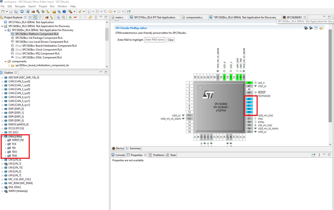
Task: Switch to the Problems tab
Action: click(156, 155)
